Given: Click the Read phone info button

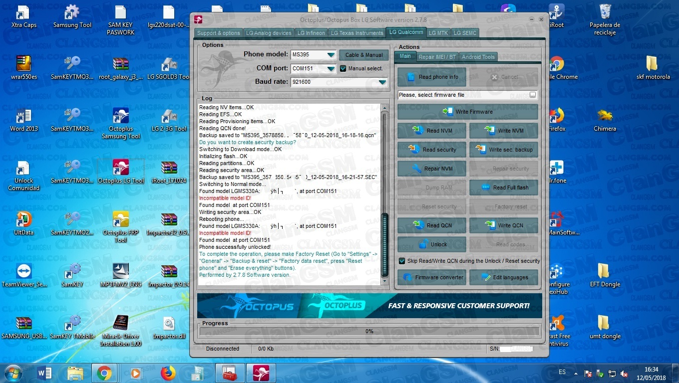Looking at the screenshot, I should [x=432, y=77].
